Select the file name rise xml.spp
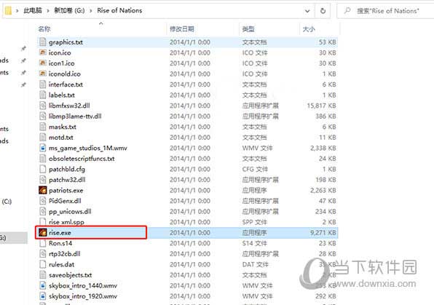This screenshot has height=305, width=434. [x=66, y=222]
